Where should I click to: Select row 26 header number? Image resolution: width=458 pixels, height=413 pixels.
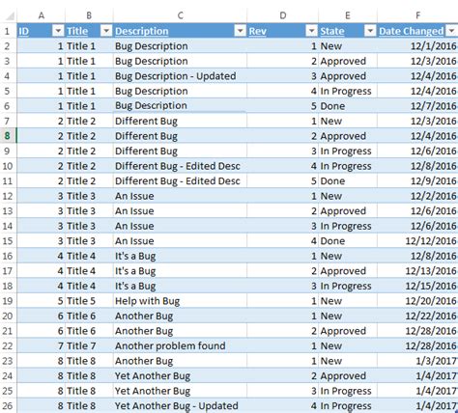coord(8,406)
